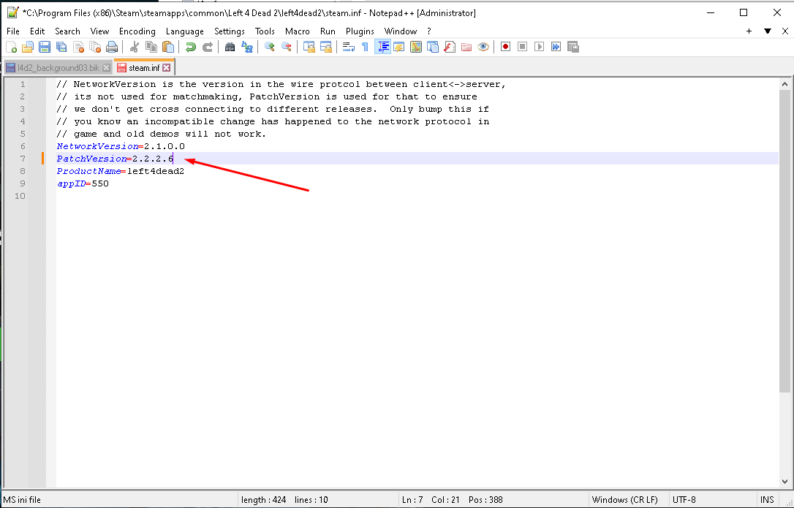Open the Tools menu

[265, 31]
